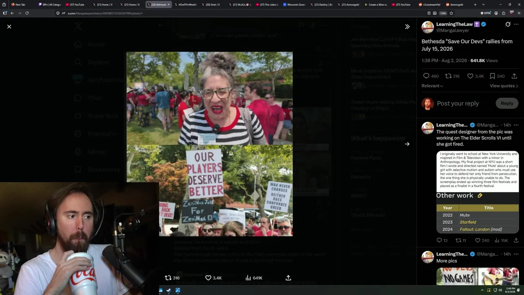View photo analytics showing 641K
Viewport: 524px width, 295px height.
coord(254,278)
